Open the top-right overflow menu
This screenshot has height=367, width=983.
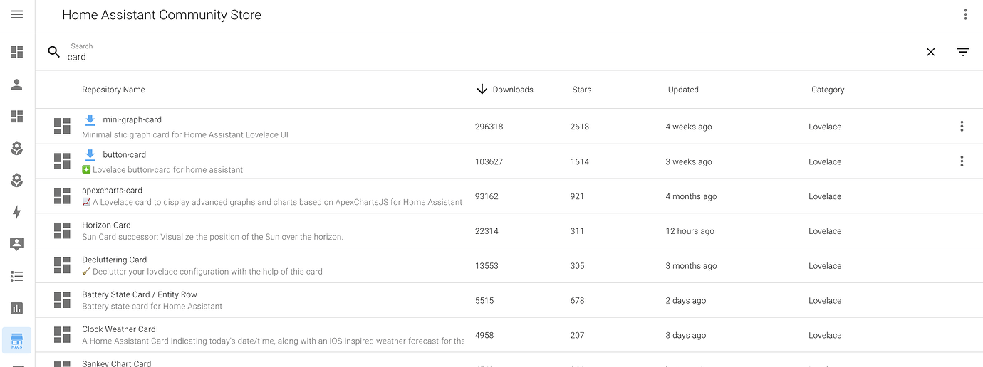click(965, 15)
